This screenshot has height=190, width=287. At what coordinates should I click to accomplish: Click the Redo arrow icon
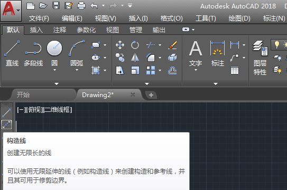point(113,6)
